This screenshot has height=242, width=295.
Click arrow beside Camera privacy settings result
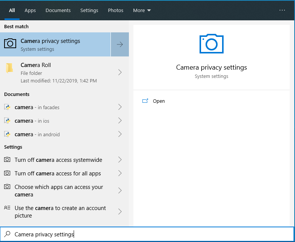(120, 44)
